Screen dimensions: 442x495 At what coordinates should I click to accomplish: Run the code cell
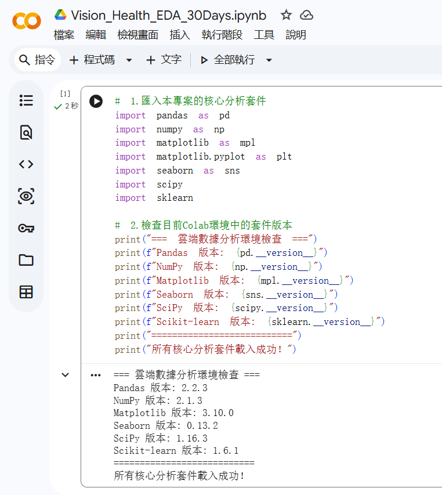[96, 102]
